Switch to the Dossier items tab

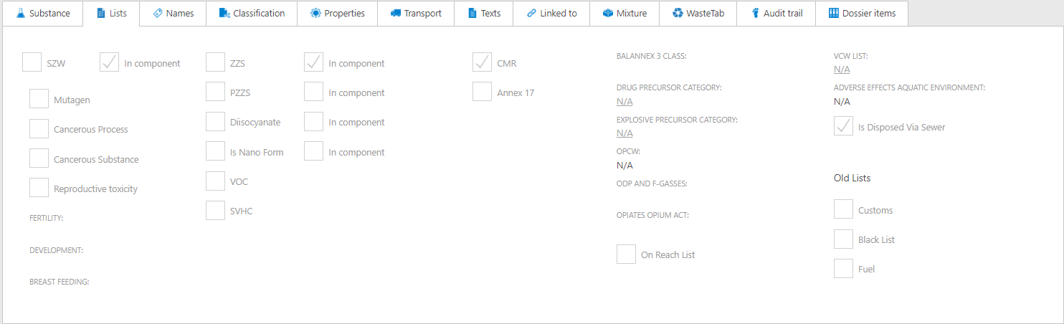click(861, 14)
